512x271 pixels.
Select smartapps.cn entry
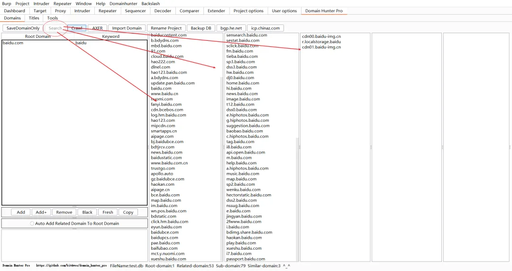[164, 131]
